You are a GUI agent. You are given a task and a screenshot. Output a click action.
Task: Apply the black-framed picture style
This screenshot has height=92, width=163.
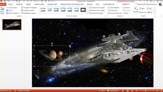tap(83, 10)
